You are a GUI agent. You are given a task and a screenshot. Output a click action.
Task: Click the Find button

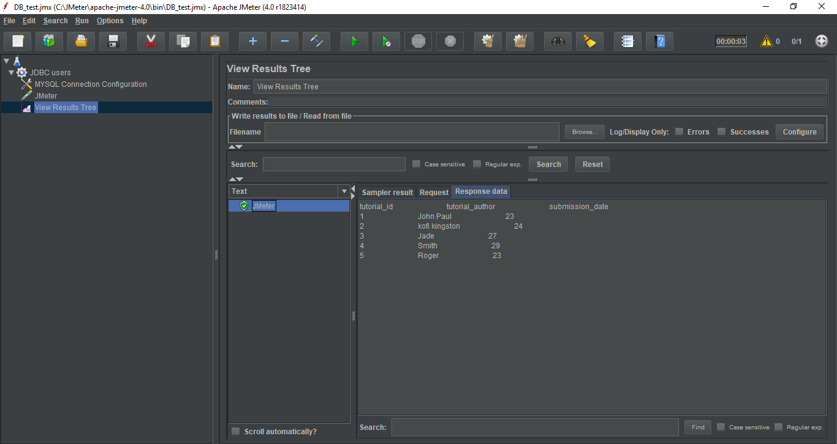point(698,427)
